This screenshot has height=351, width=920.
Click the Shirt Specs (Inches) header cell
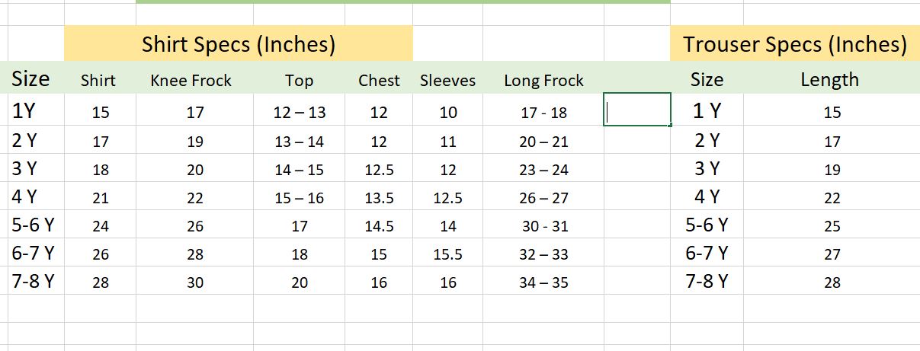click(x=239, y=44)
